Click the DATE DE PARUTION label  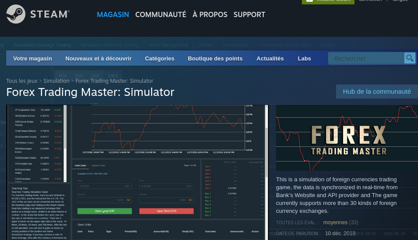[x=298, y=233]
